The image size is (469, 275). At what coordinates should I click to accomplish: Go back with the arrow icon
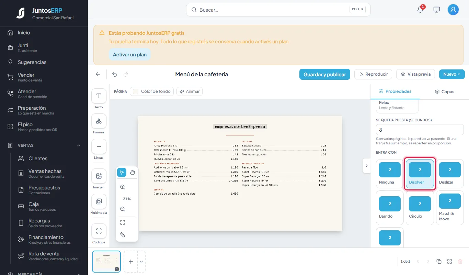[x=98, y=74]
